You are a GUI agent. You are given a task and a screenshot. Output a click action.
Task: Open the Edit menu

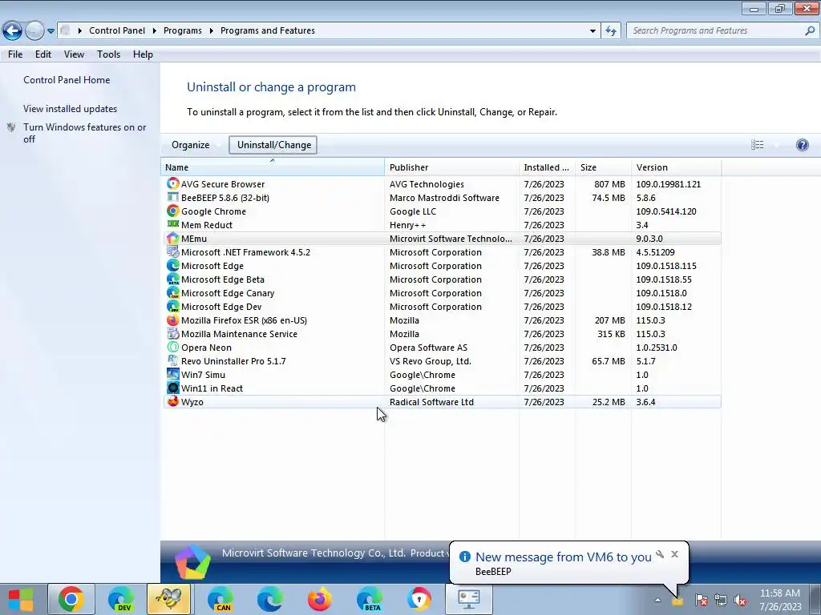tap(43, 54)
